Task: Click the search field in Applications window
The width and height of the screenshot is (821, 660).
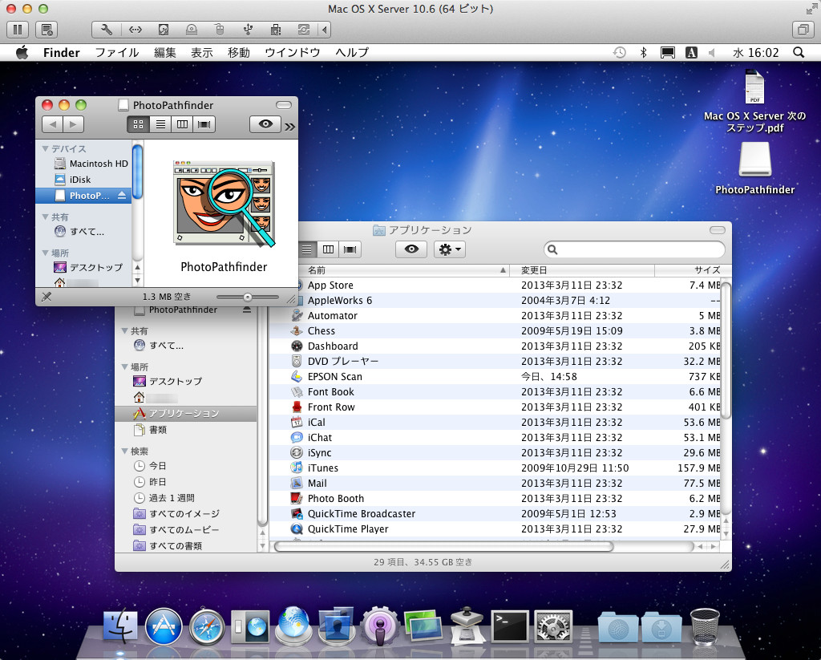Action: tap(635, 249)
